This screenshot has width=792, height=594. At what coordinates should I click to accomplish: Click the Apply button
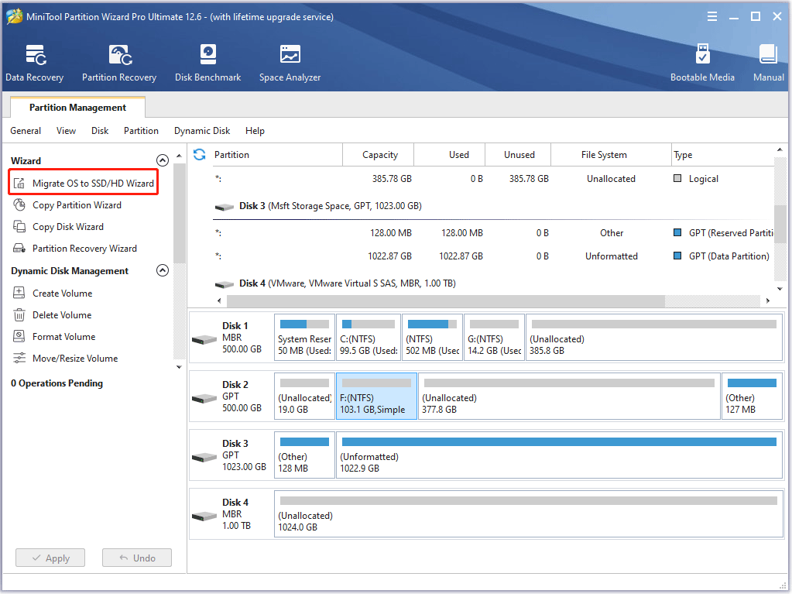click(50, 558)
